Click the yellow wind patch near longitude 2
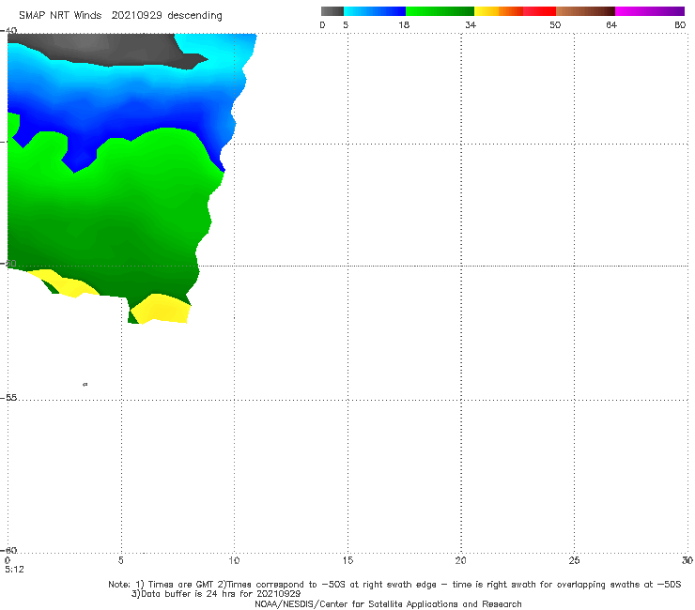 (x=64, y=283)
